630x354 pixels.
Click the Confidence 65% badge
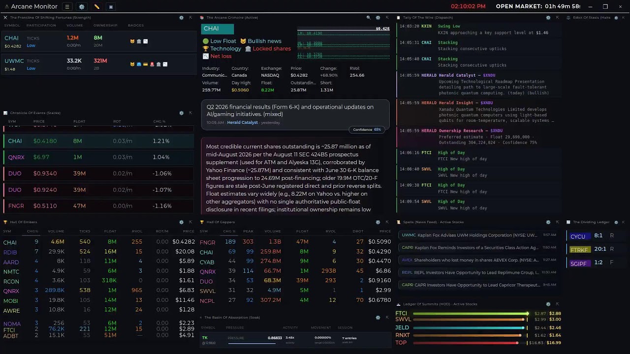point(367,130)
